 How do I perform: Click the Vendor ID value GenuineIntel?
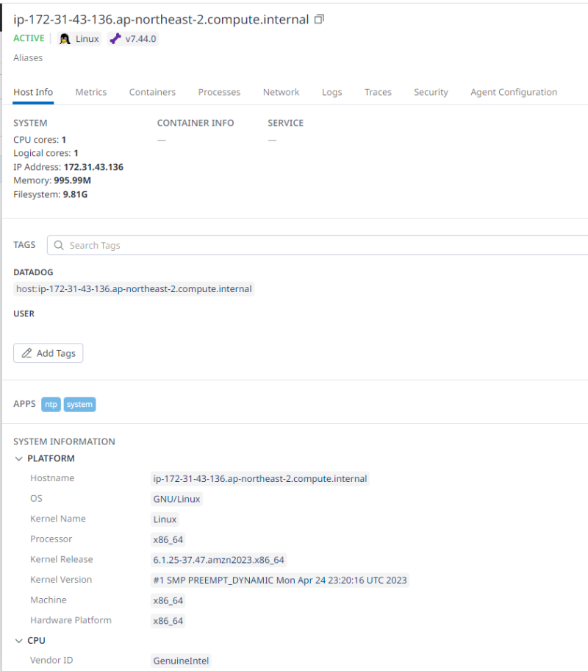181,661
